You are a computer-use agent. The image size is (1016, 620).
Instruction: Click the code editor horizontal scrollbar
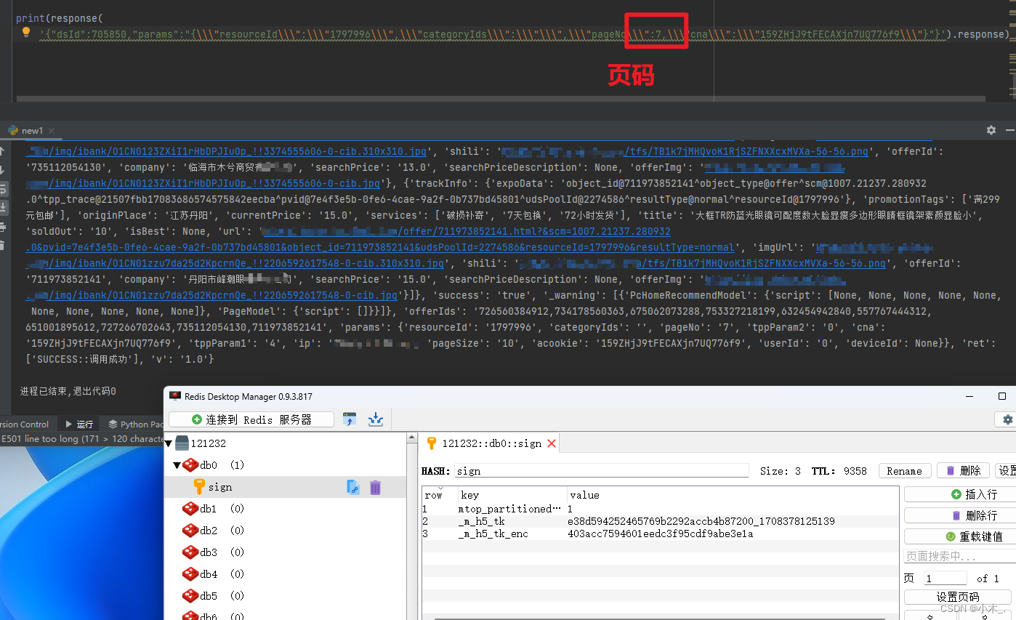501,99
